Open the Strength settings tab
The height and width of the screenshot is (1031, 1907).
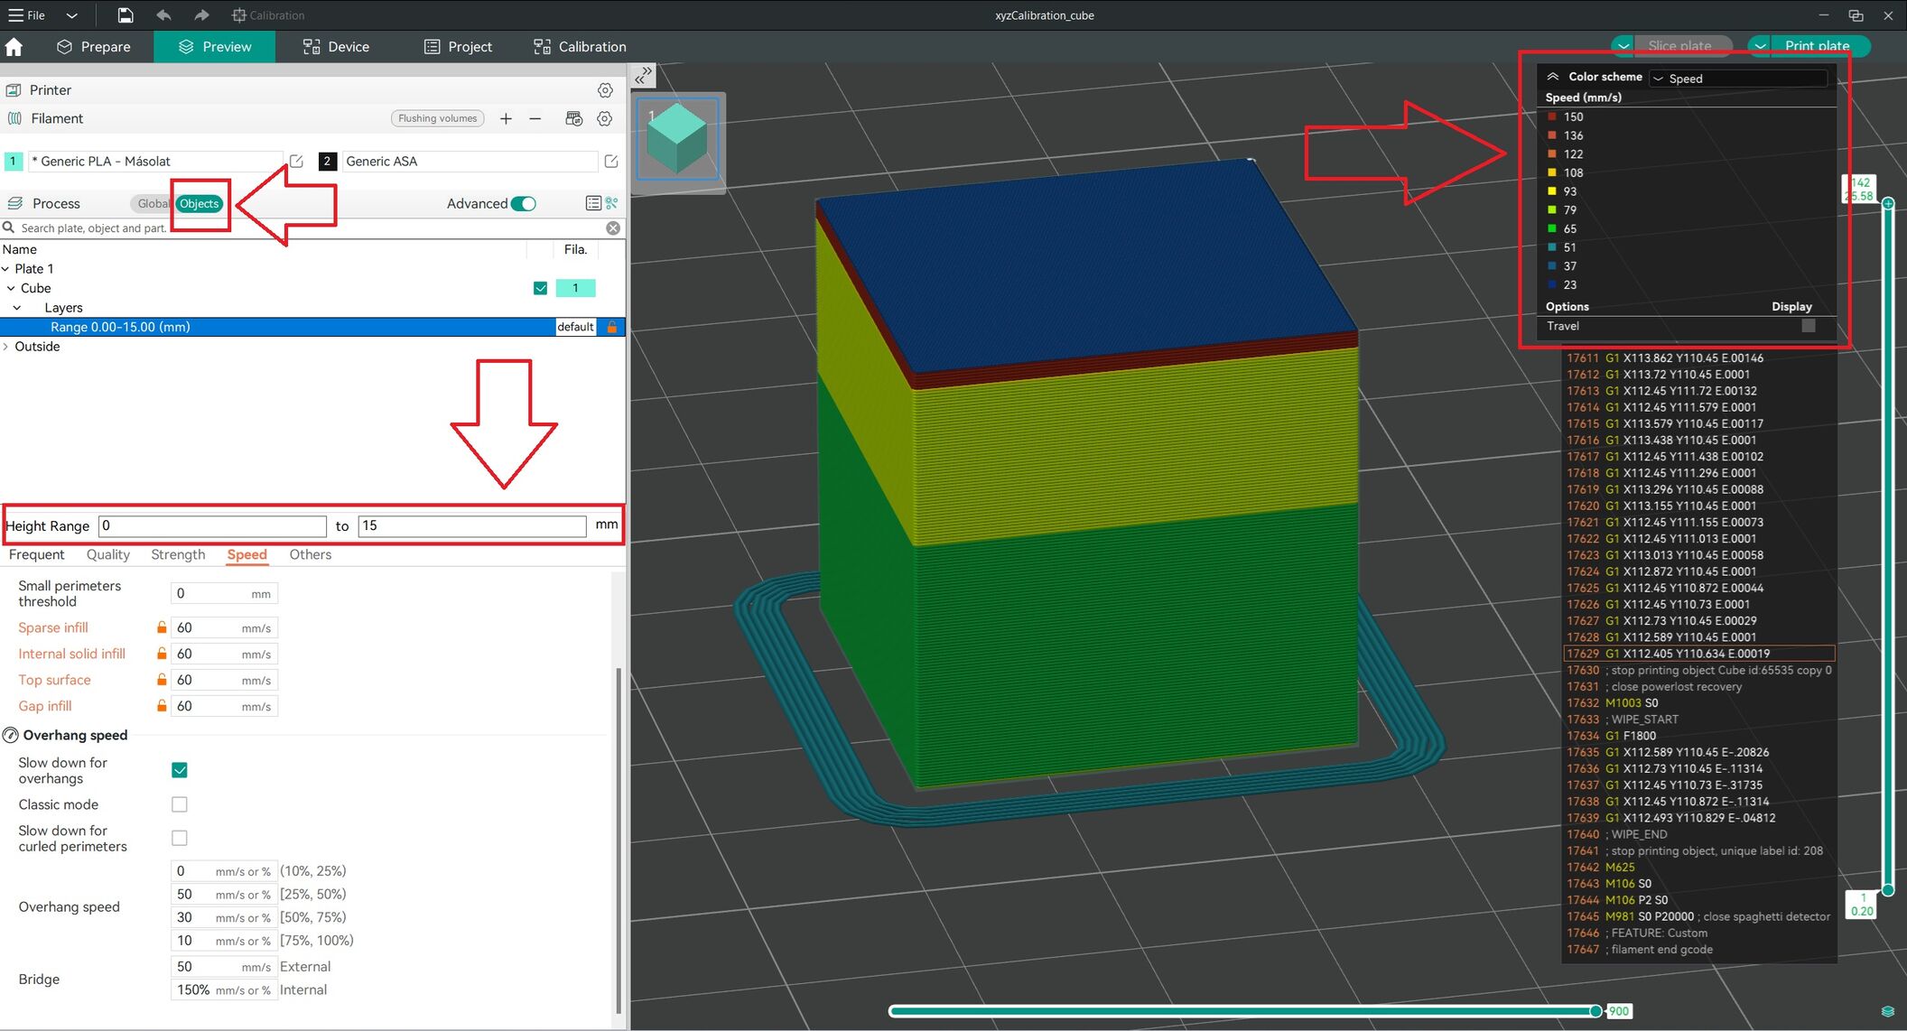(178, 554)
